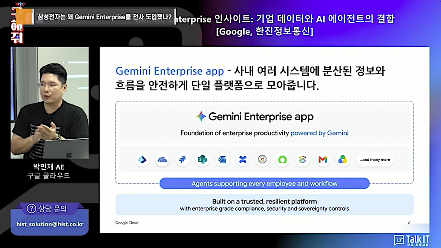Click the black 'Gemini Enterprise app' heading in card

click(x=261, y=117)
